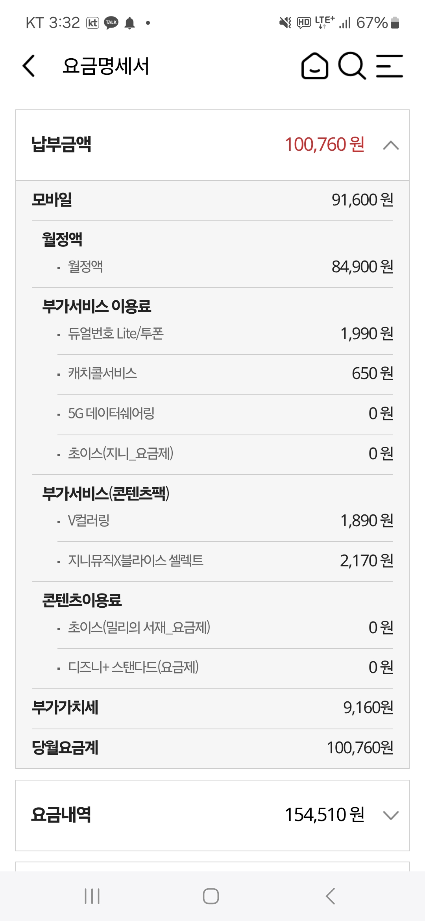Tap the KakaoTalk notification icon
The height and width of the screenshot is (921, 425).
pos(111,23)
